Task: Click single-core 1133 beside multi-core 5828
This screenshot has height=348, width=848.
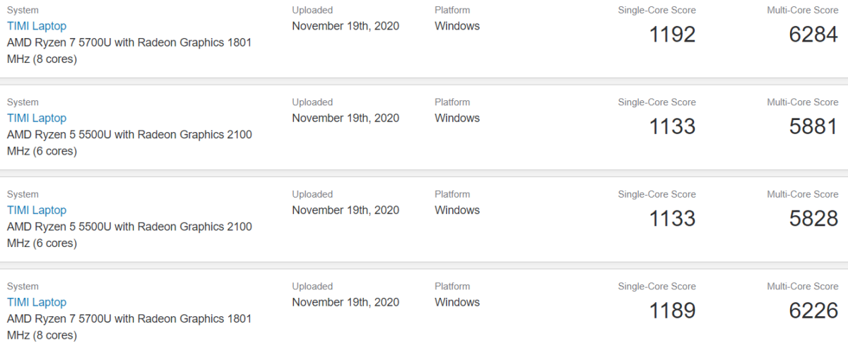Action: coord(672,218)
